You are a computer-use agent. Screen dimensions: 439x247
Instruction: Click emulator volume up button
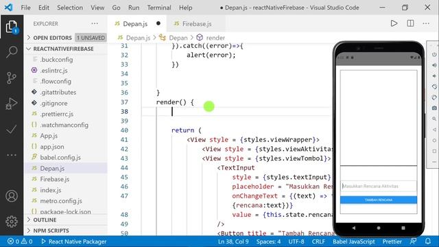click(x=434, y=65)
